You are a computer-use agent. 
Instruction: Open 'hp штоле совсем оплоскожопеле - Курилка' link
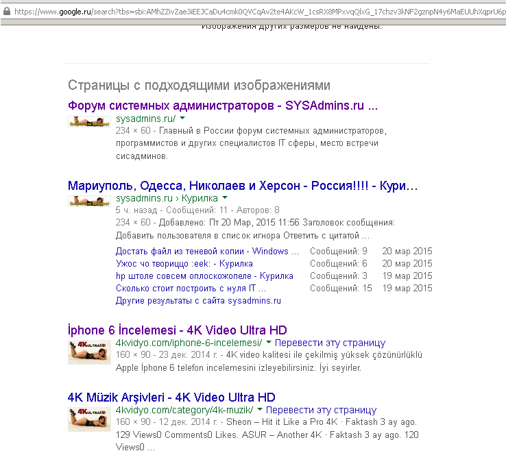[204, 276]
